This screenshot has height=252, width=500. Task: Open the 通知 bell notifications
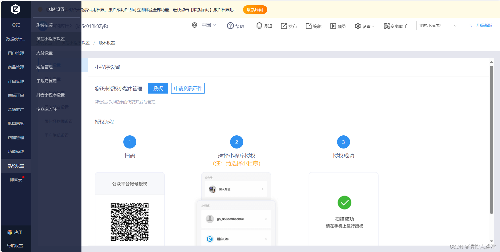click(x=259, y=25)
